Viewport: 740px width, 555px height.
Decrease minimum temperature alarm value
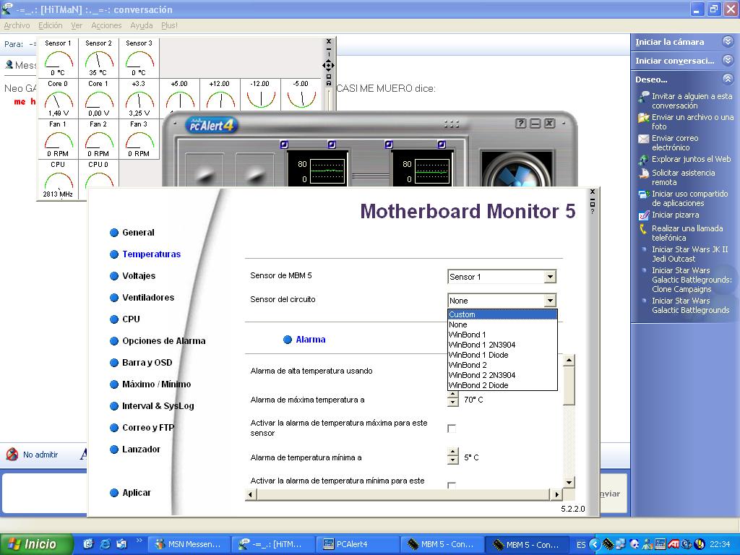coord(453,460)
